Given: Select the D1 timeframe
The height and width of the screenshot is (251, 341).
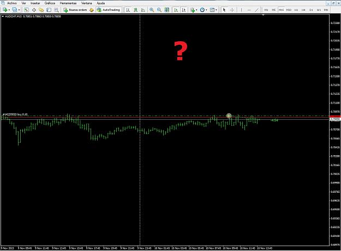Looking at the screenshot, I should tap(311, 10).
